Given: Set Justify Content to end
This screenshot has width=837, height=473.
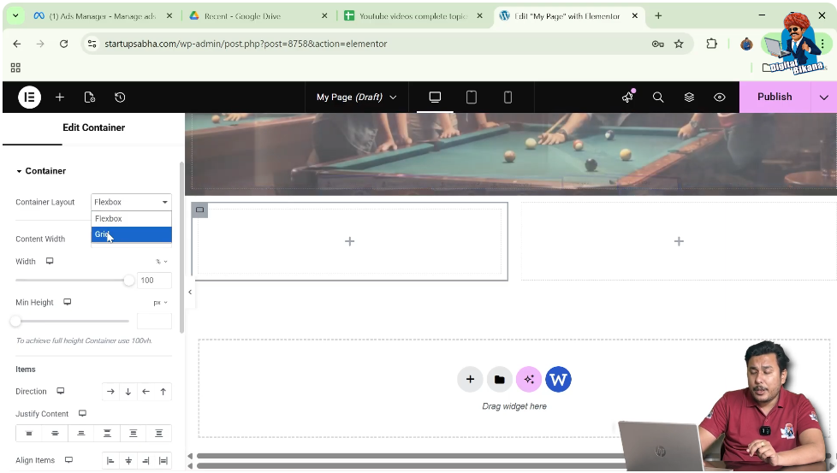Looking at the screenshot, I should (x=81, y=434).
